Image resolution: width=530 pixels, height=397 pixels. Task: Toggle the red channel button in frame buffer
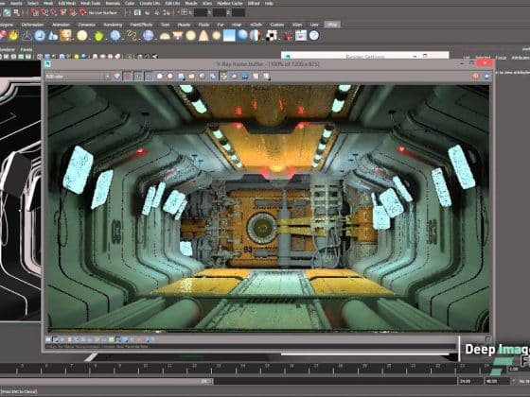click(x=128, y=77)
